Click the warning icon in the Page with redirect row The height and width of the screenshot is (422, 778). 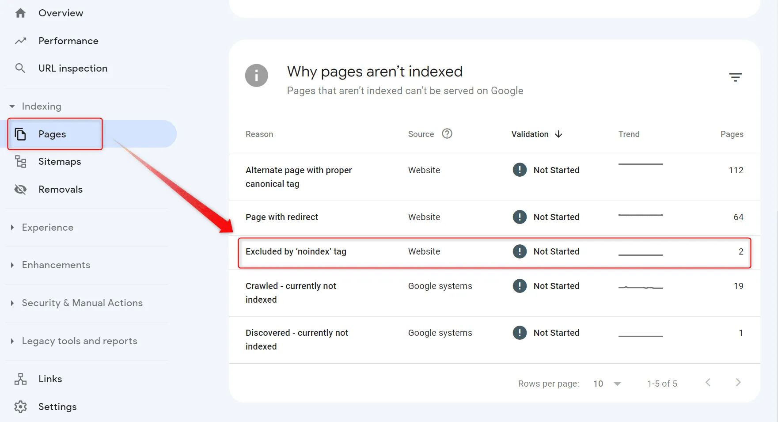(520, 217)
